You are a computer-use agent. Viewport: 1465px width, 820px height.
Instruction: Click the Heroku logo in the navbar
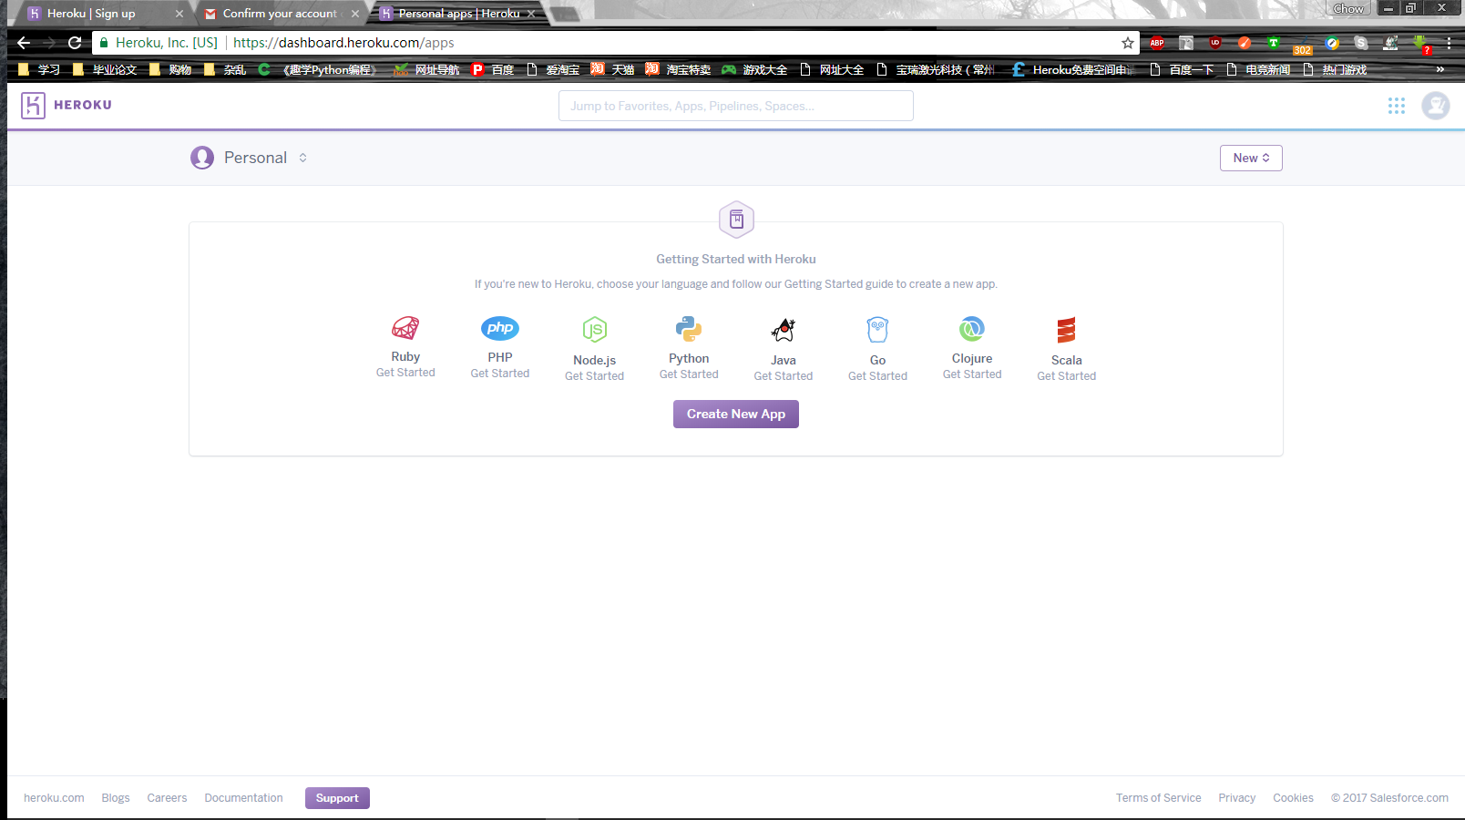click(x=65, y=105)
